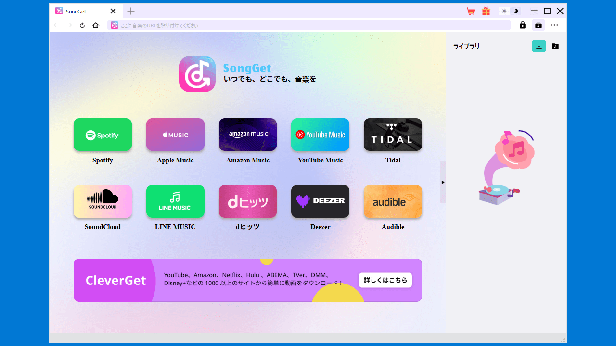Select the Deezer service
Image resolution: width=616 pixels, height=346 pixels.
(x=320, y=201)
